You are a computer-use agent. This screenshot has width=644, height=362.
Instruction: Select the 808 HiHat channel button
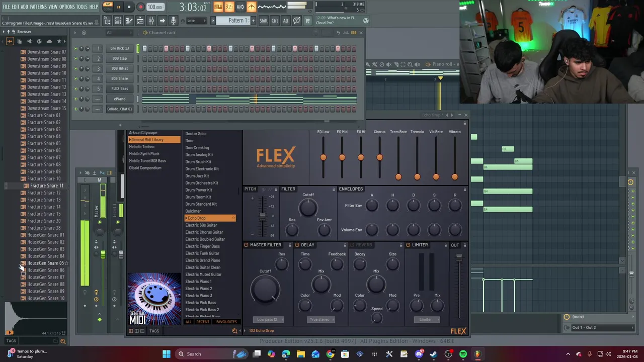[x=119, y=68]
